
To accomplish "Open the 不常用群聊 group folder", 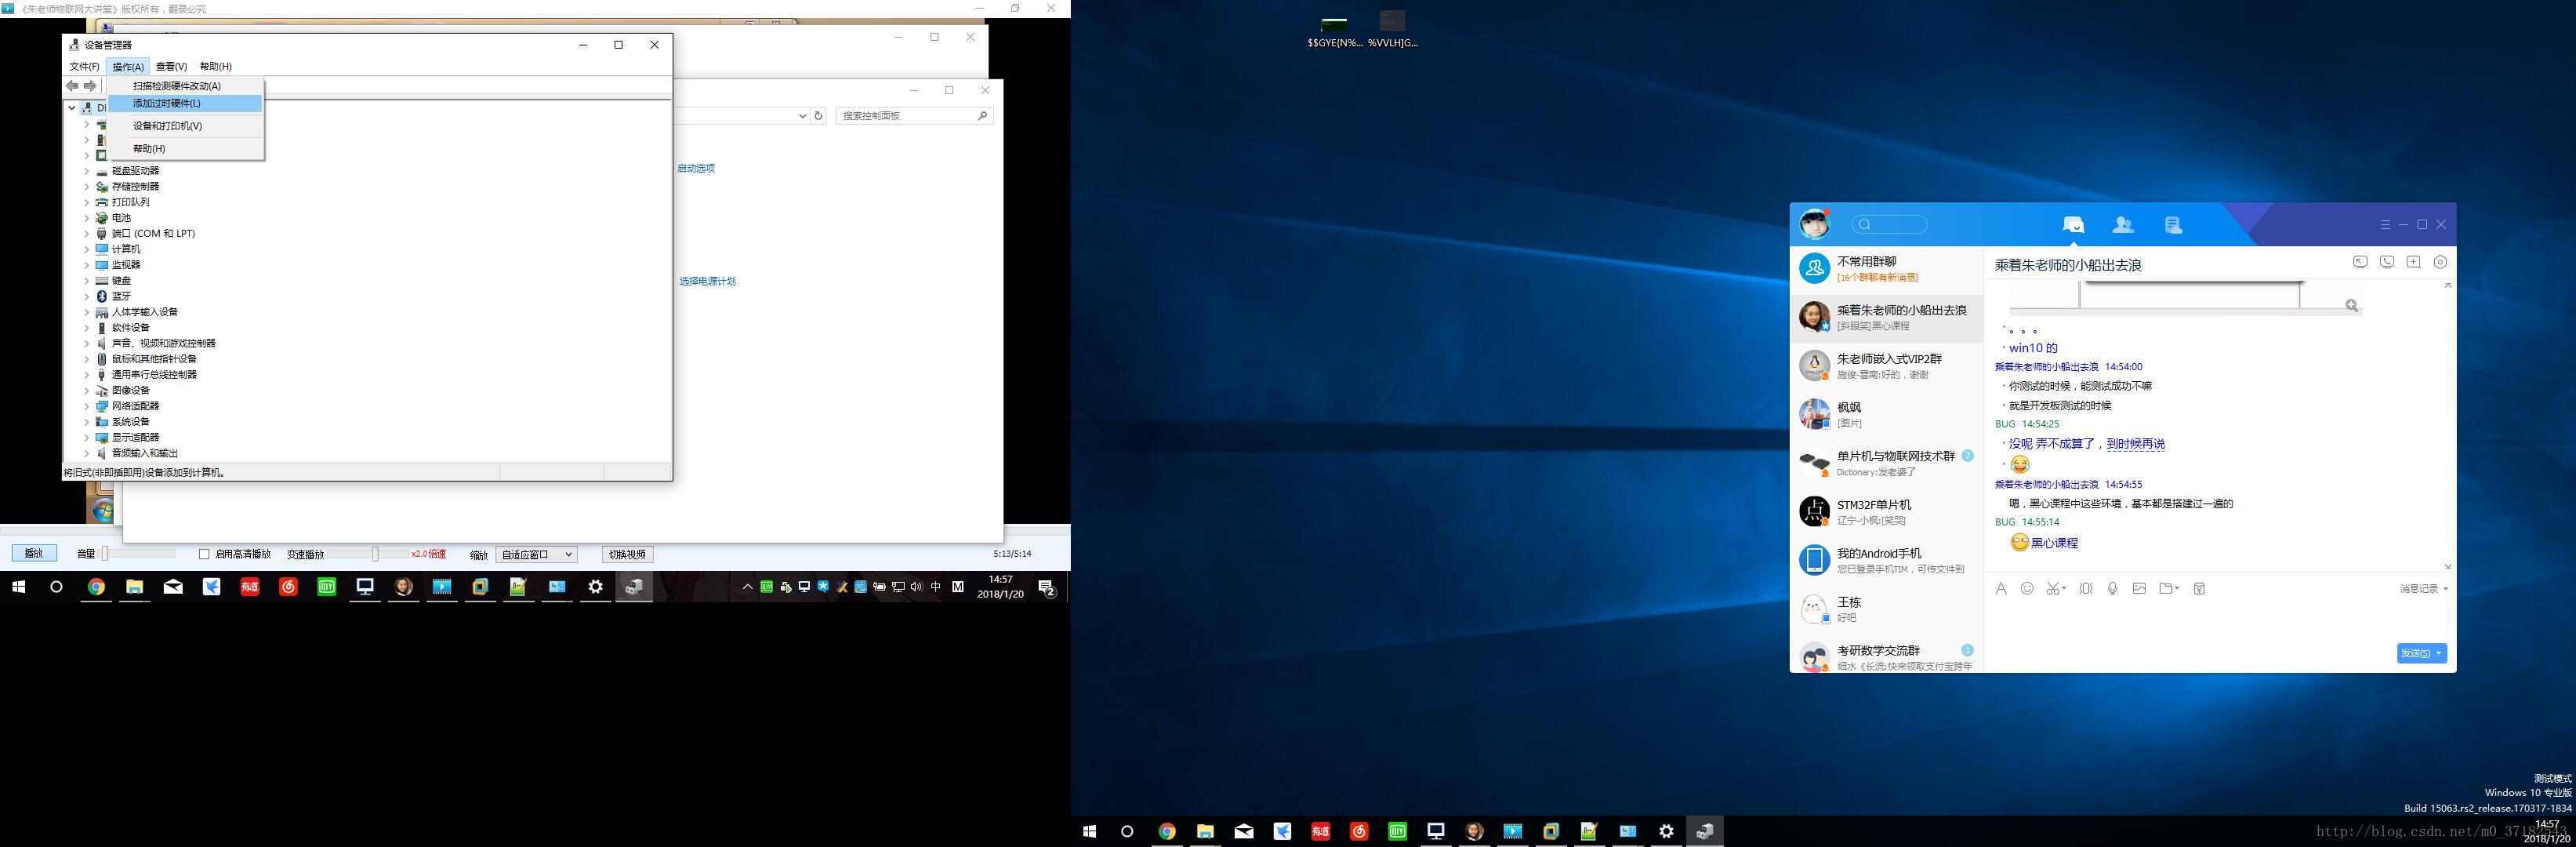I will tap(1886, 268).
